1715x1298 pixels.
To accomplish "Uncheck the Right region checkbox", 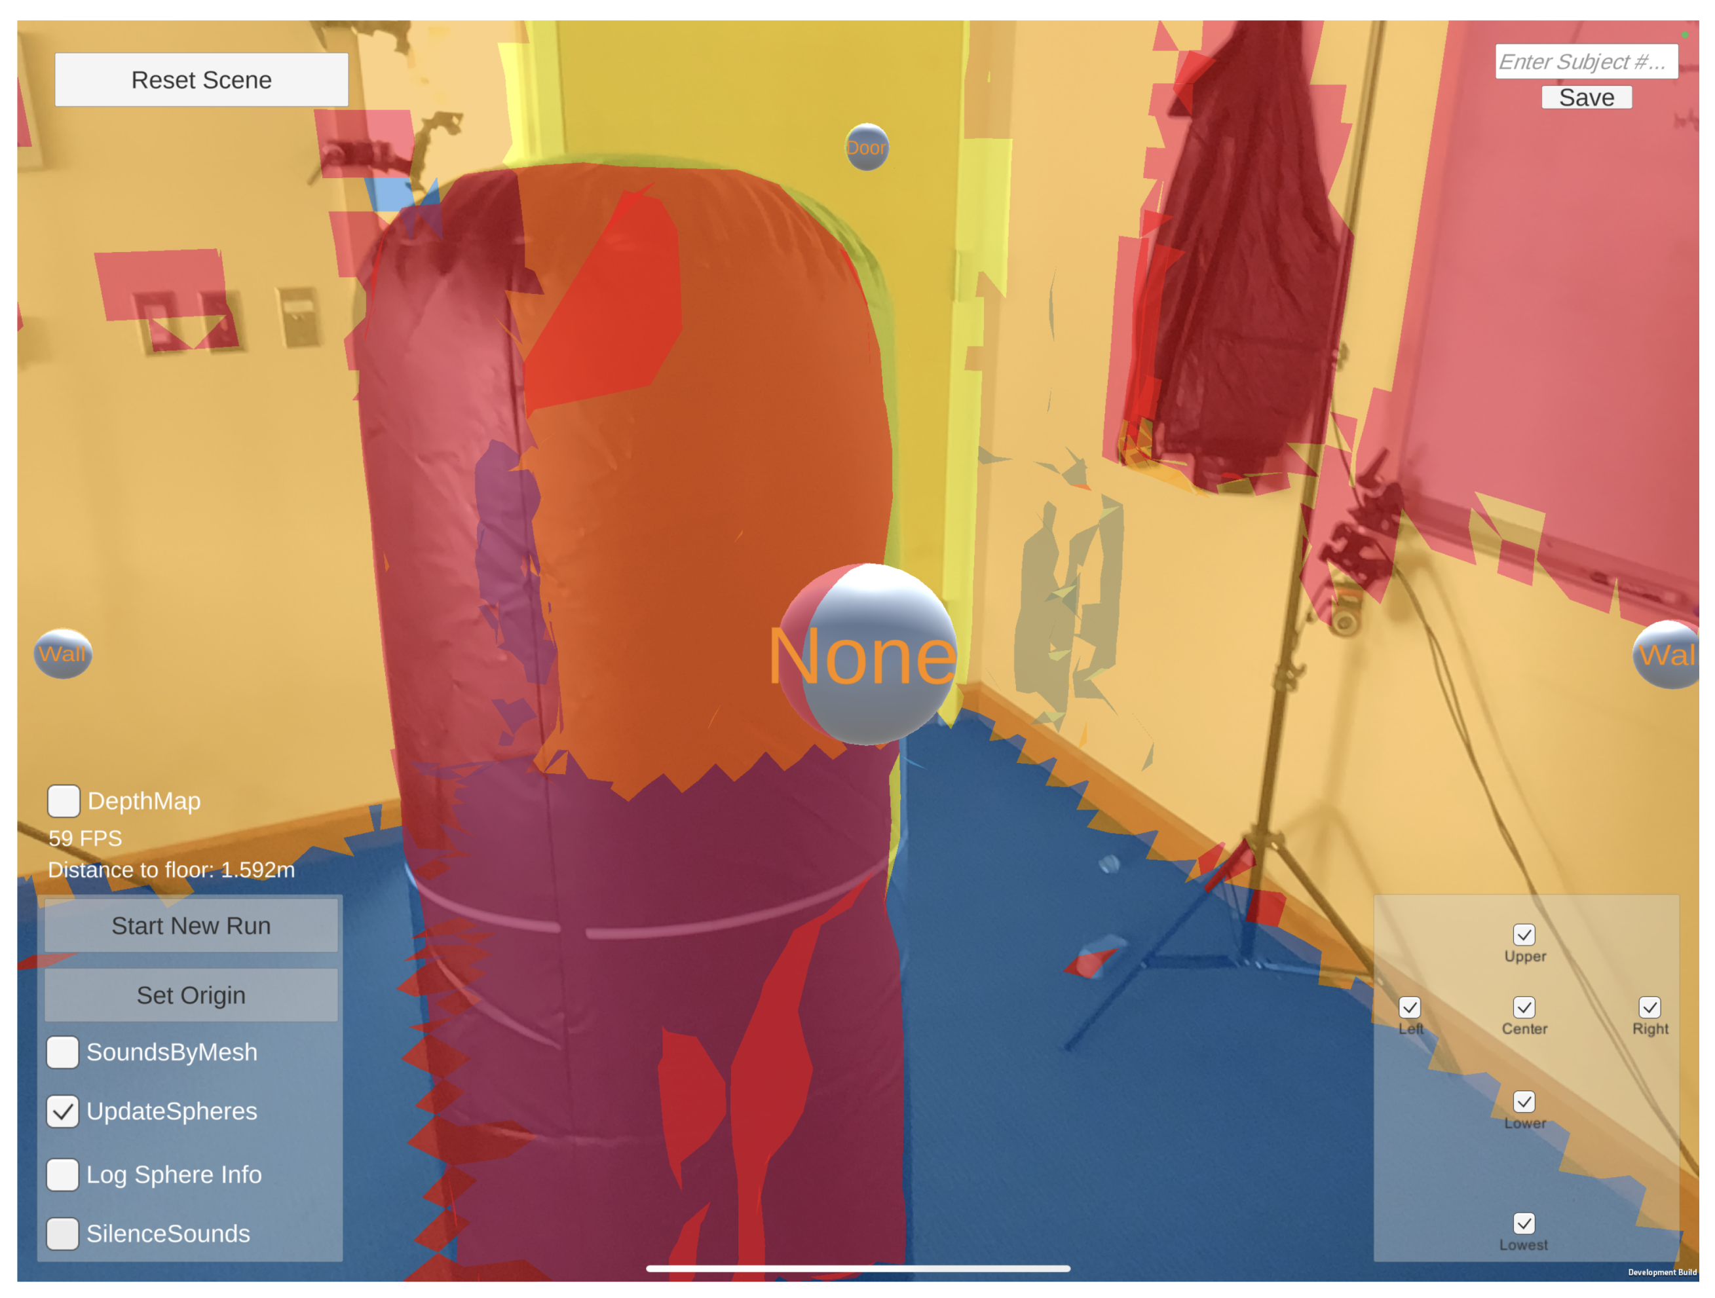I will click(x=1649, y=1007).
